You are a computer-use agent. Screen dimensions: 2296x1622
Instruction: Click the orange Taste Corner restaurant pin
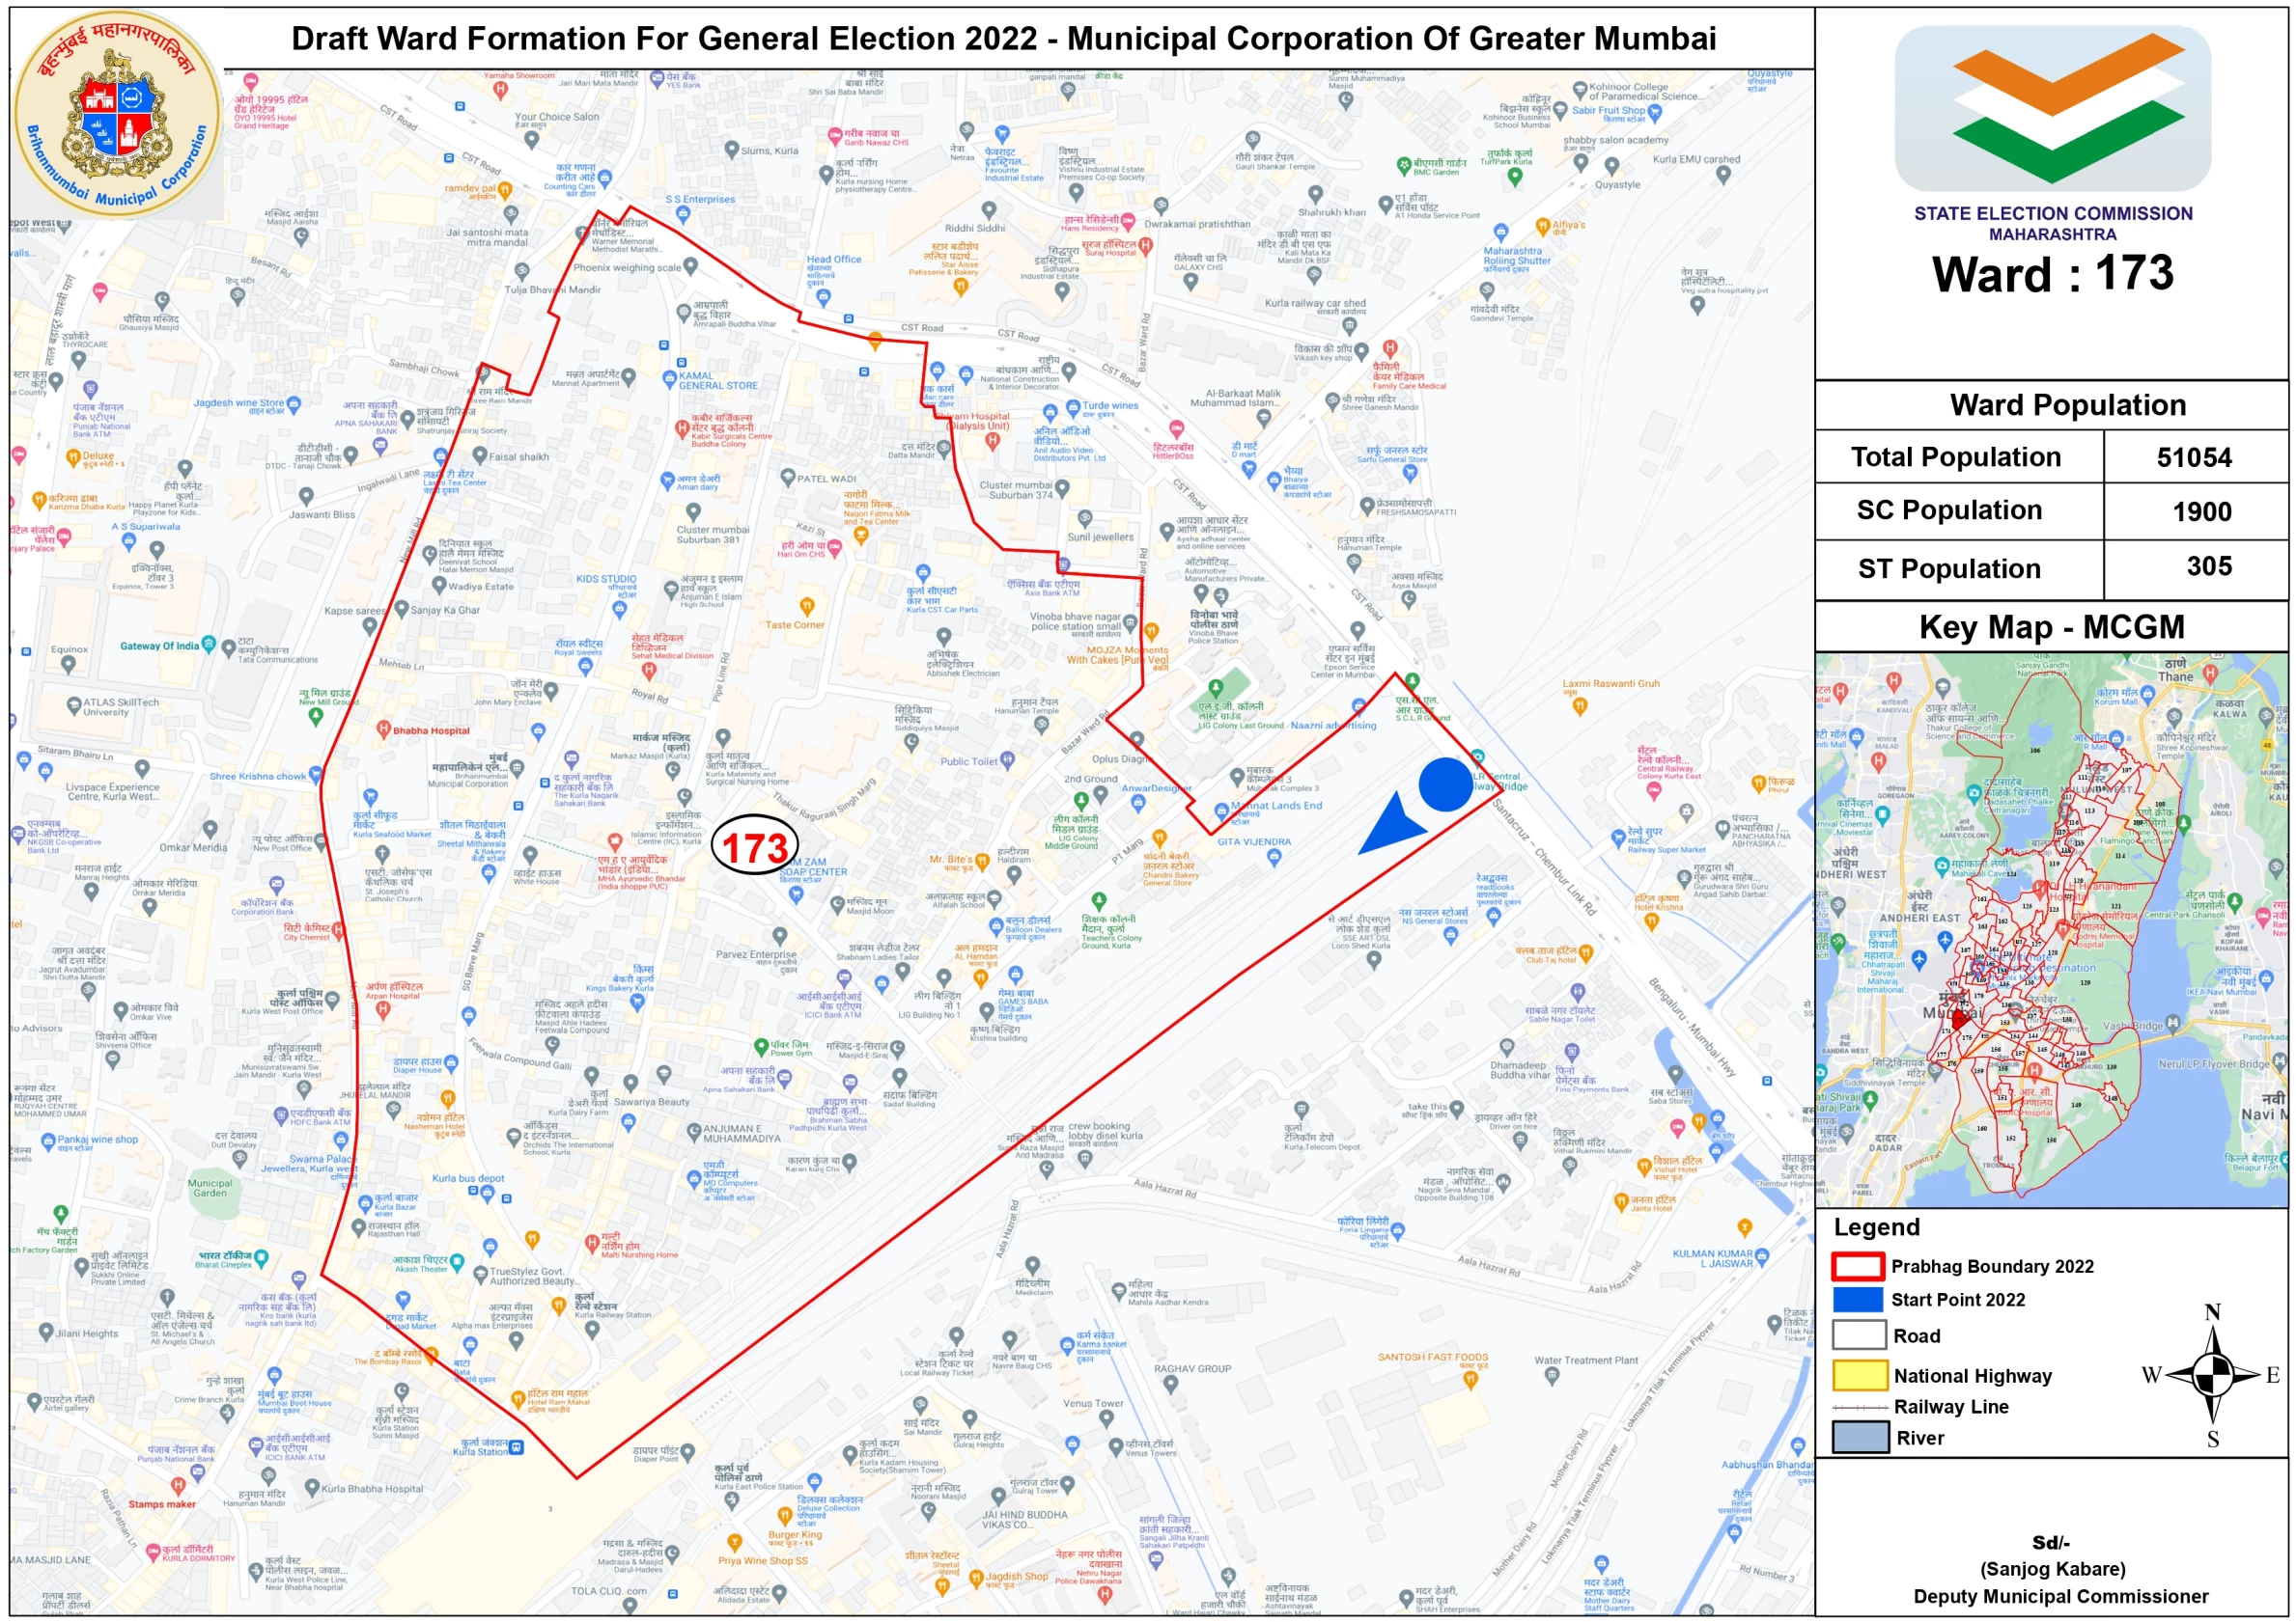click(x=807, y=607)
